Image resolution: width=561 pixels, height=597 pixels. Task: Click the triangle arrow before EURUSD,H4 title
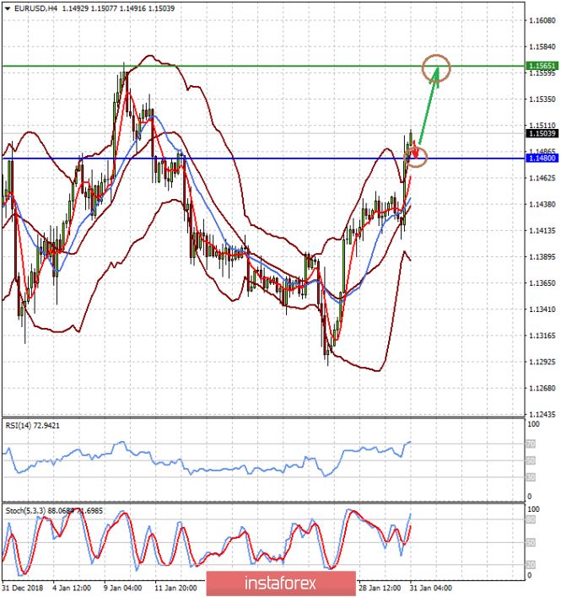click(7, 8)
